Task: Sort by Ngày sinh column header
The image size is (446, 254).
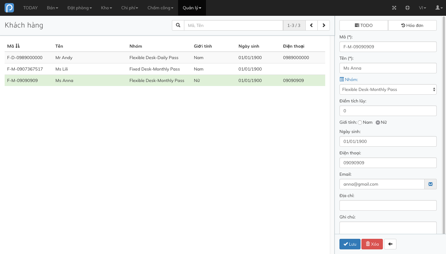Action: 249,46
